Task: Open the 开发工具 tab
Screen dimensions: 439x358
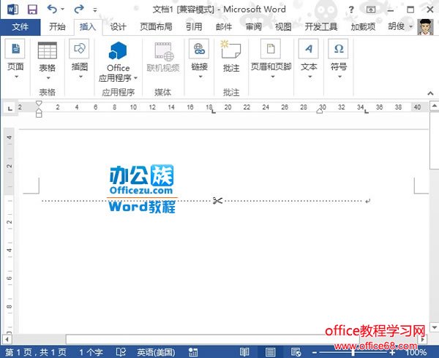Action: (x=321, y=27)
